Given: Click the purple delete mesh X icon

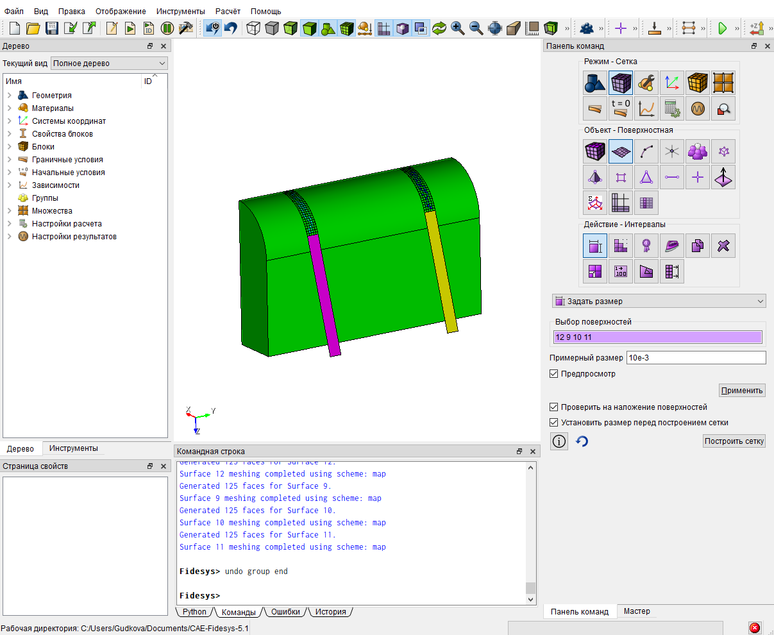Looking at the screenshot, I should pos(723,246).
